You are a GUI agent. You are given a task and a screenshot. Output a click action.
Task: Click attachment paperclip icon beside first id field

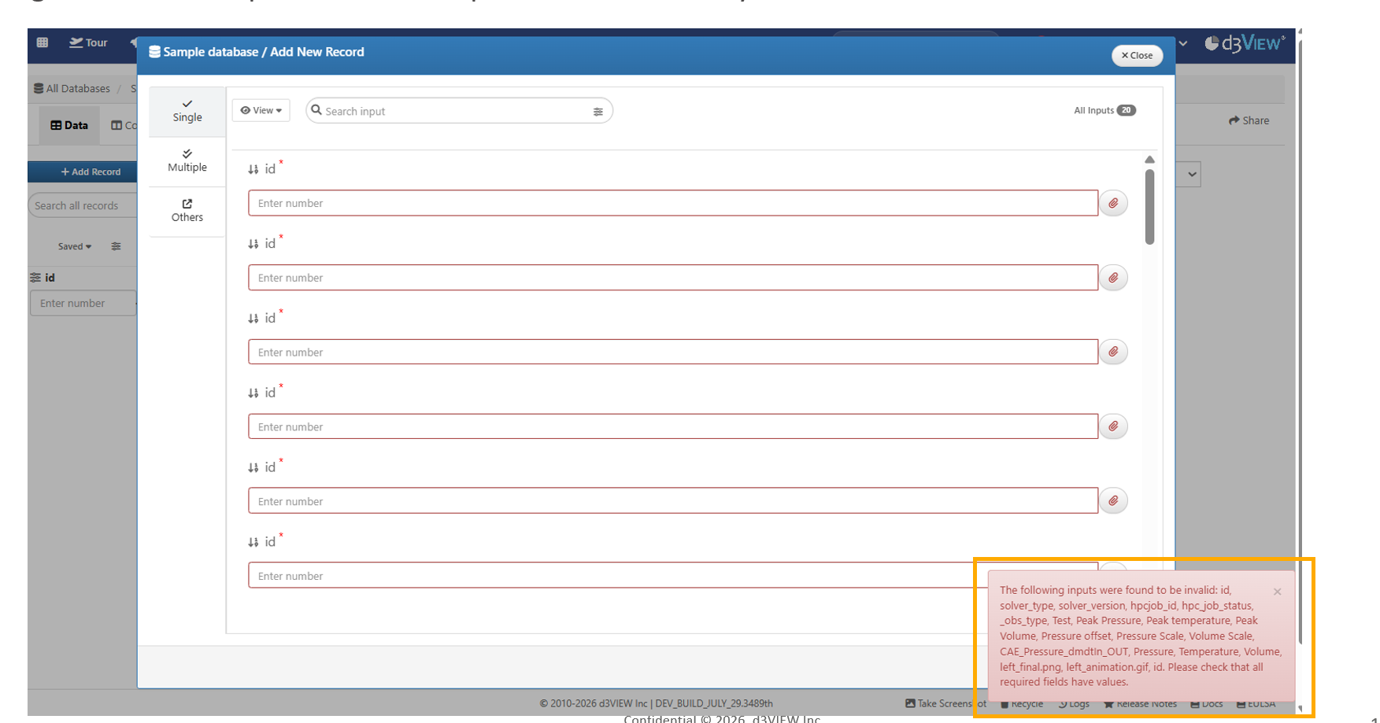click(1113, 203)
